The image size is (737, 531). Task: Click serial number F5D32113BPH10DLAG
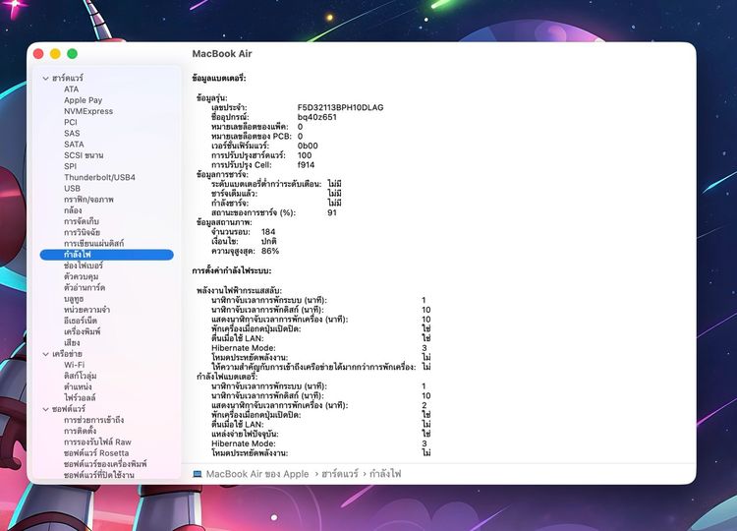(340, 107)
